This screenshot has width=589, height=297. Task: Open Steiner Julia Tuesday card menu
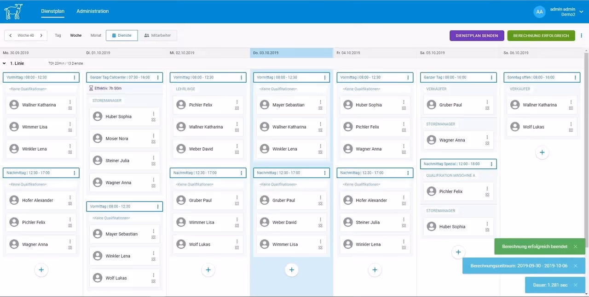(153, 157)
